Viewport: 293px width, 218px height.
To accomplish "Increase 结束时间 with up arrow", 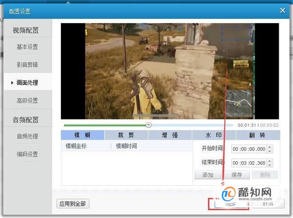I will [269, 161].
